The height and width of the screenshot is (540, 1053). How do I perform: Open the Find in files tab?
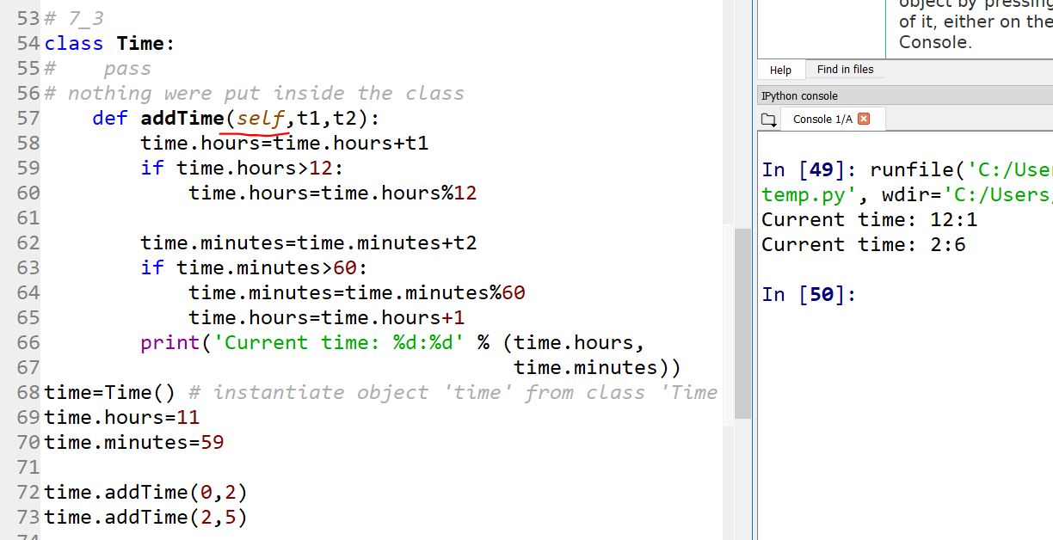click(x=845, y=70)
